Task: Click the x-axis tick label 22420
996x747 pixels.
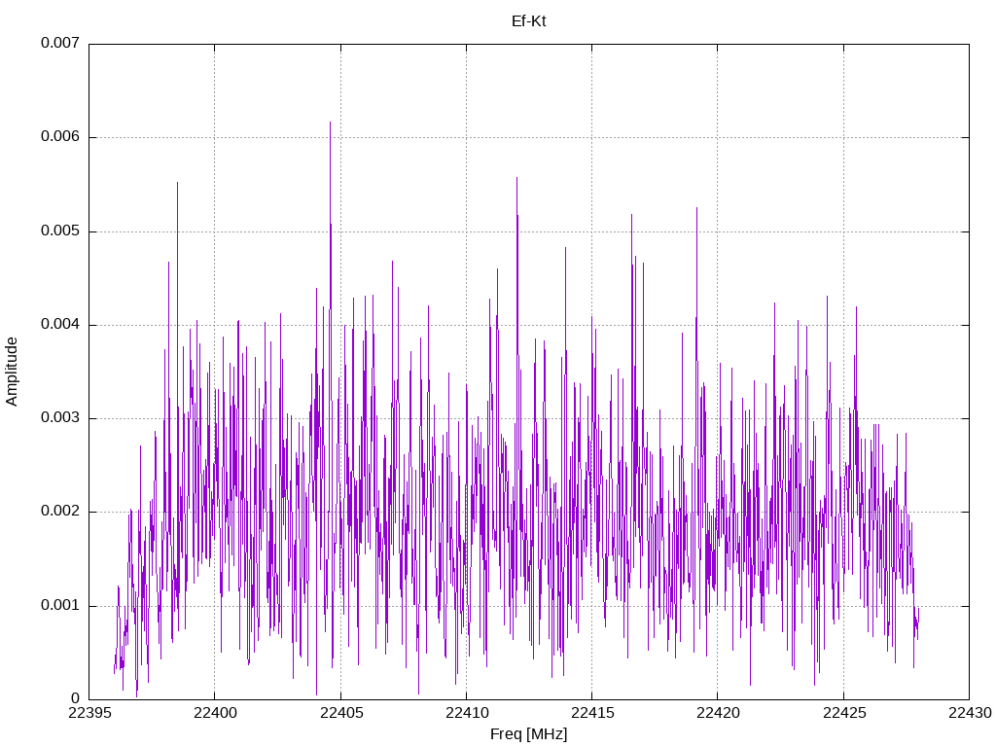Action: click(718, 713)
